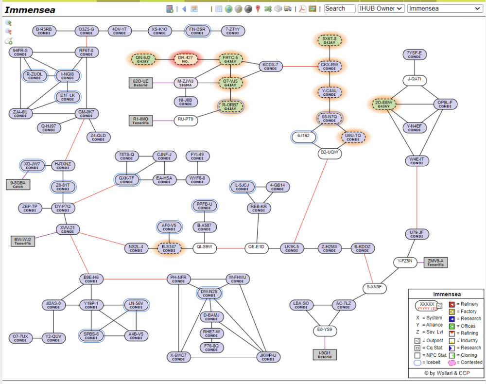Click the table grid icon in toolbar
The image size is (486, 384).
point(219,9)
